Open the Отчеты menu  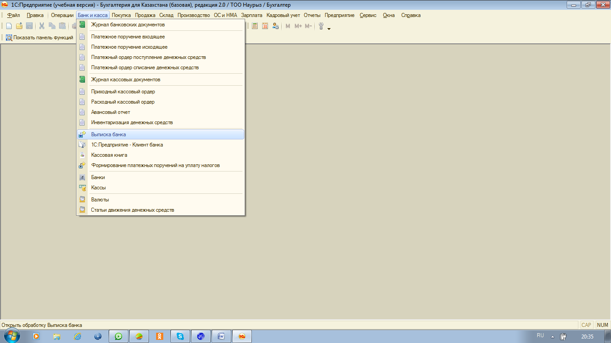[312, 15]
